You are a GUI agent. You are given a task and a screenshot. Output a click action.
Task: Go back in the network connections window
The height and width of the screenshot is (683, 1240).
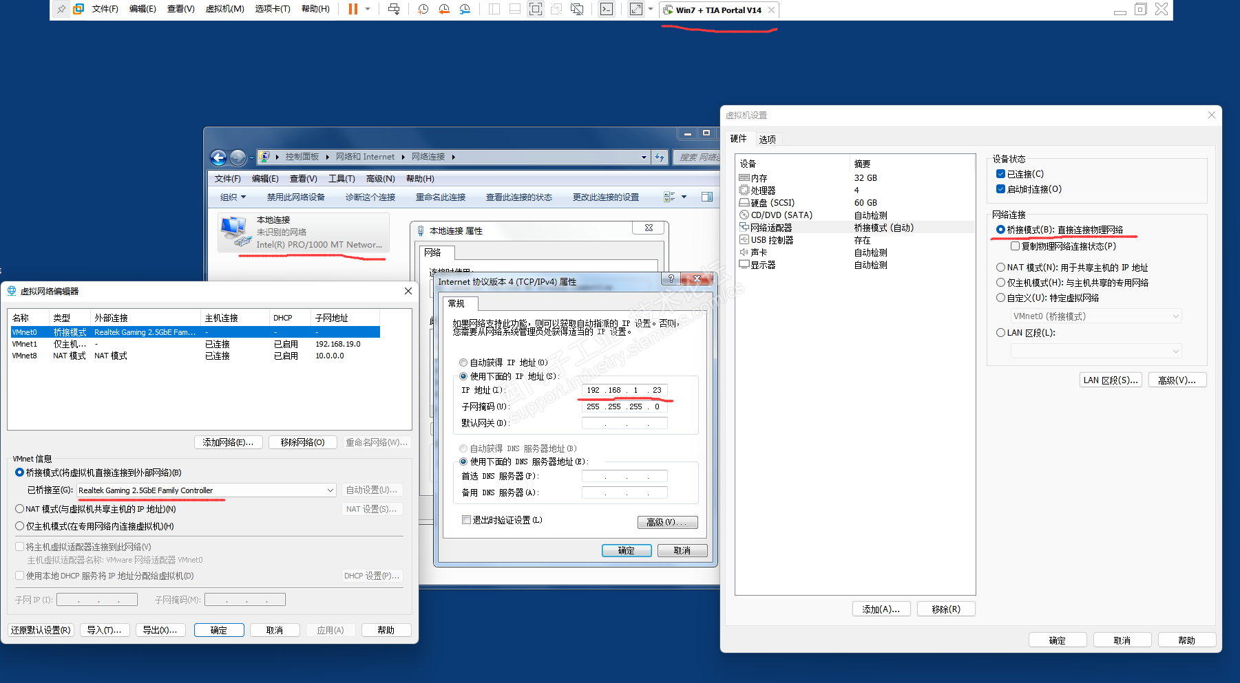pos(218,158)
